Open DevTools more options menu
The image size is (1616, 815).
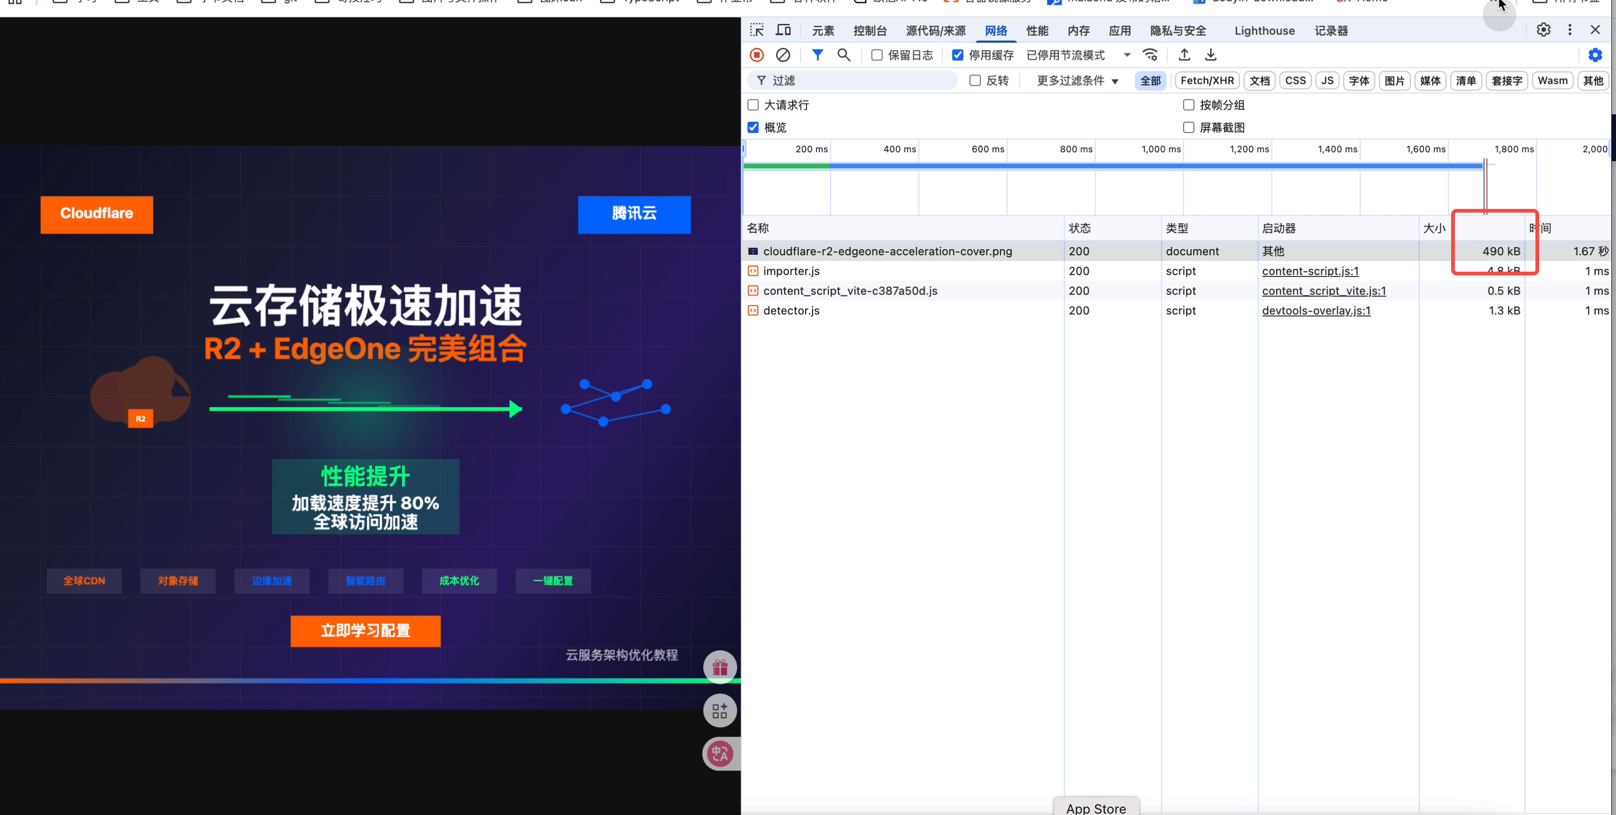[1570, 30]
